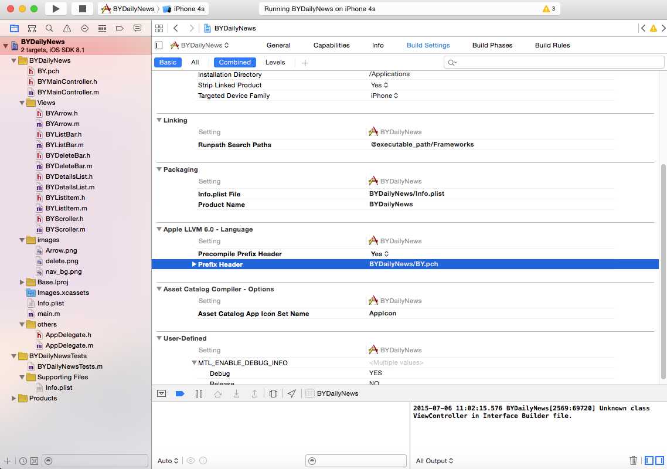Image resolution: width=667 pixels, height=469 pixels.
Task: Open the Report navigator speech-bubble icon
Action: 137,29
